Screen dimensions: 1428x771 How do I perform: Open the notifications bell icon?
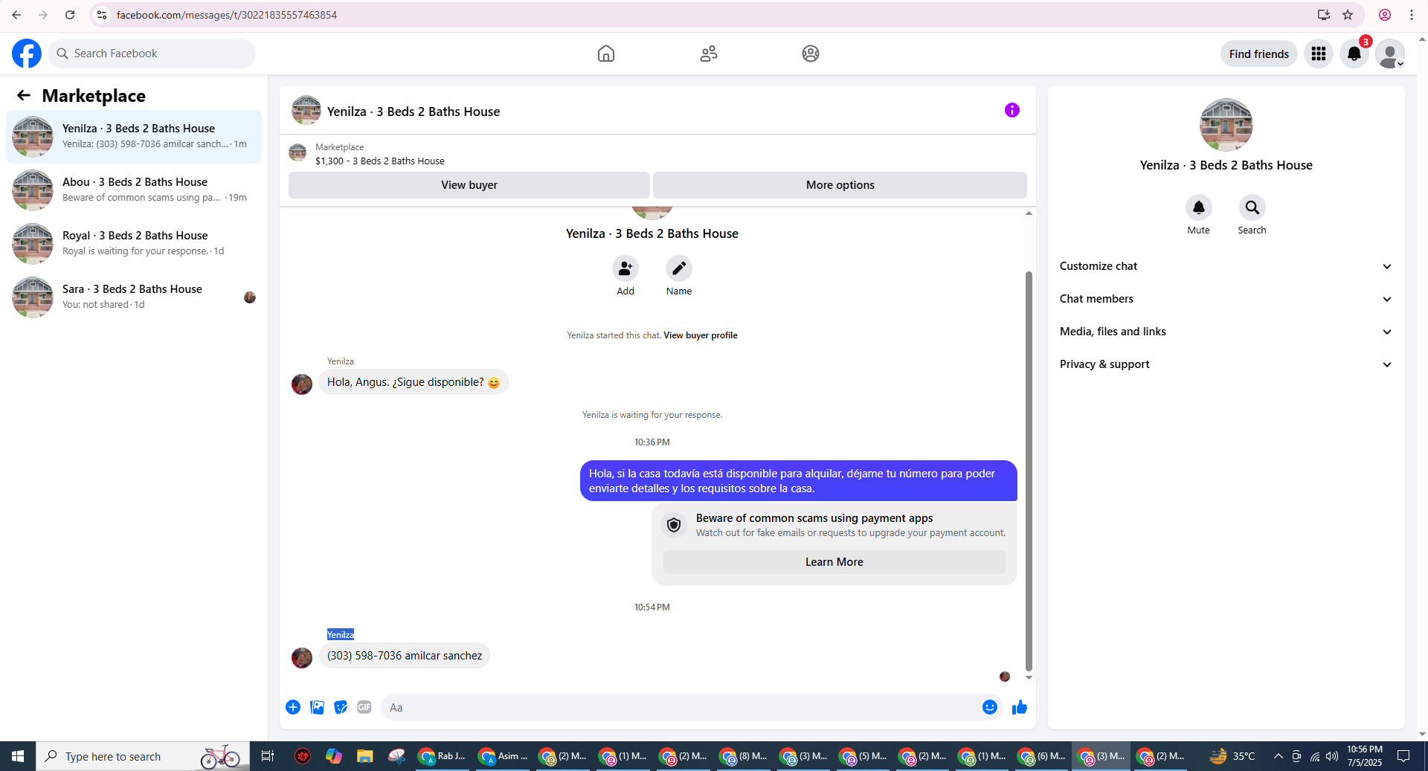tap(1354, 54)
